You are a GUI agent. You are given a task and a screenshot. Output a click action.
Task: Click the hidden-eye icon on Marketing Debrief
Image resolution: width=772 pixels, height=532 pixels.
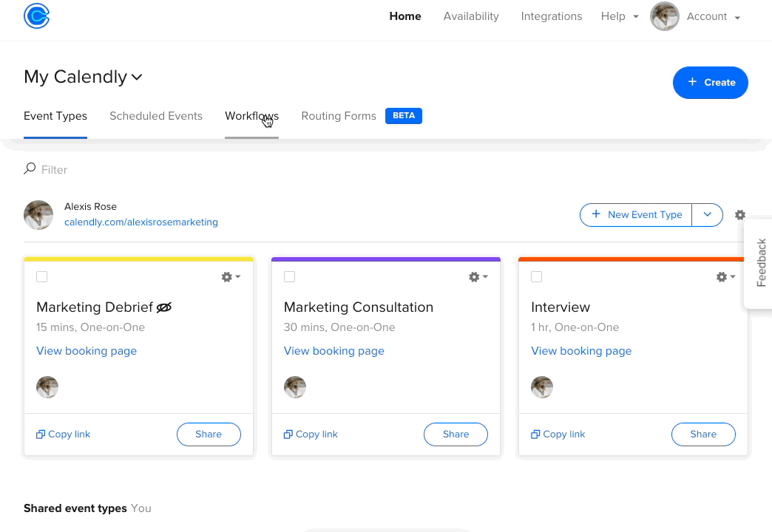click(164, 307)
